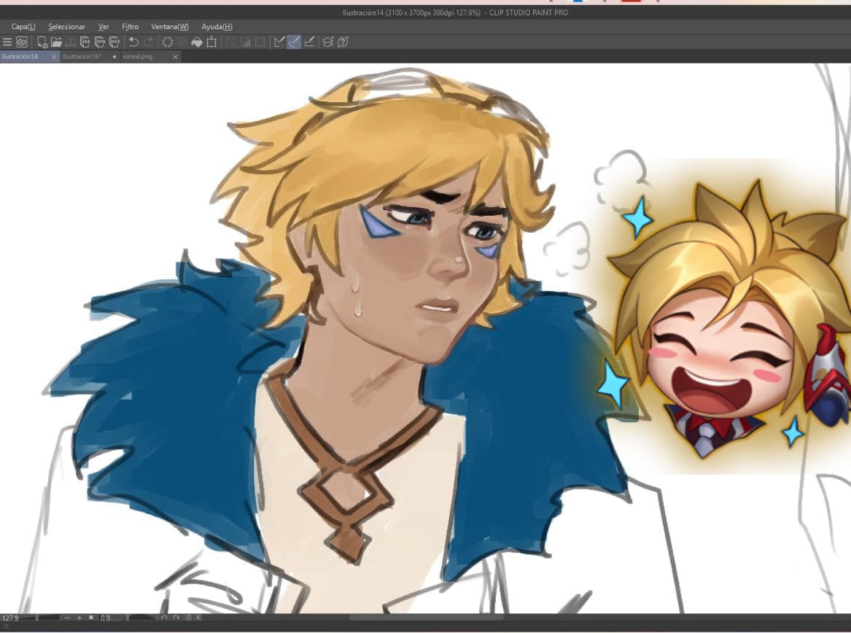Open the Filtro menu
The image size is (851, 633).
click(131, 26)
